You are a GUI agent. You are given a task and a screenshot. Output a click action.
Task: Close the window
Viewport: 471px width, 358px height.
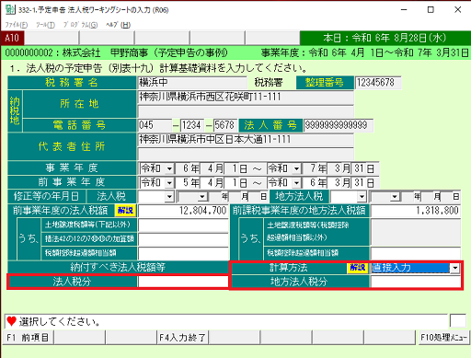point(457,10)
